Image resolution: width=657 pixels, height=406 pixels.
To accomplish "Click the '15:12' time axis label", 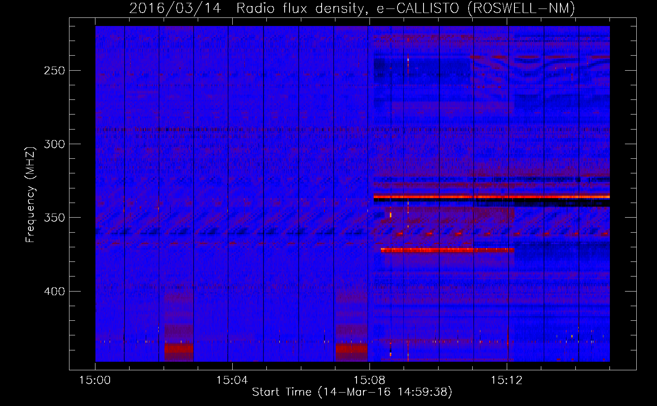I will click(506, 380).
